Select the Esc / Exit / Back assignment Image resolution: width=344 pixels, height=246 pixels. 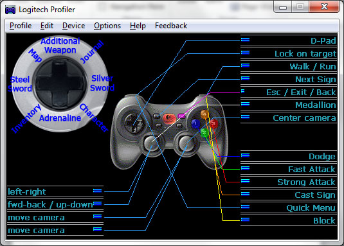coord(301,92)
